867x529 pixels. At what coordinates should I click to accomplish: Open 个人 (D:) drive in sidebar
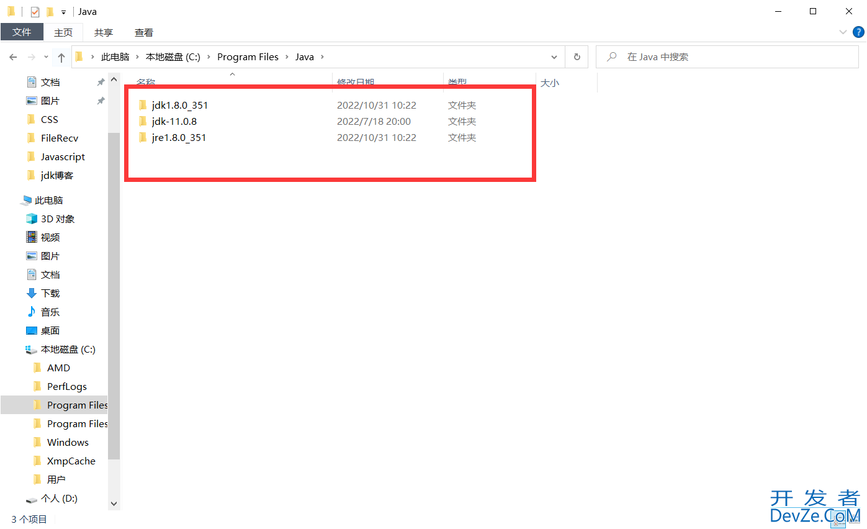tap(59, 498)
